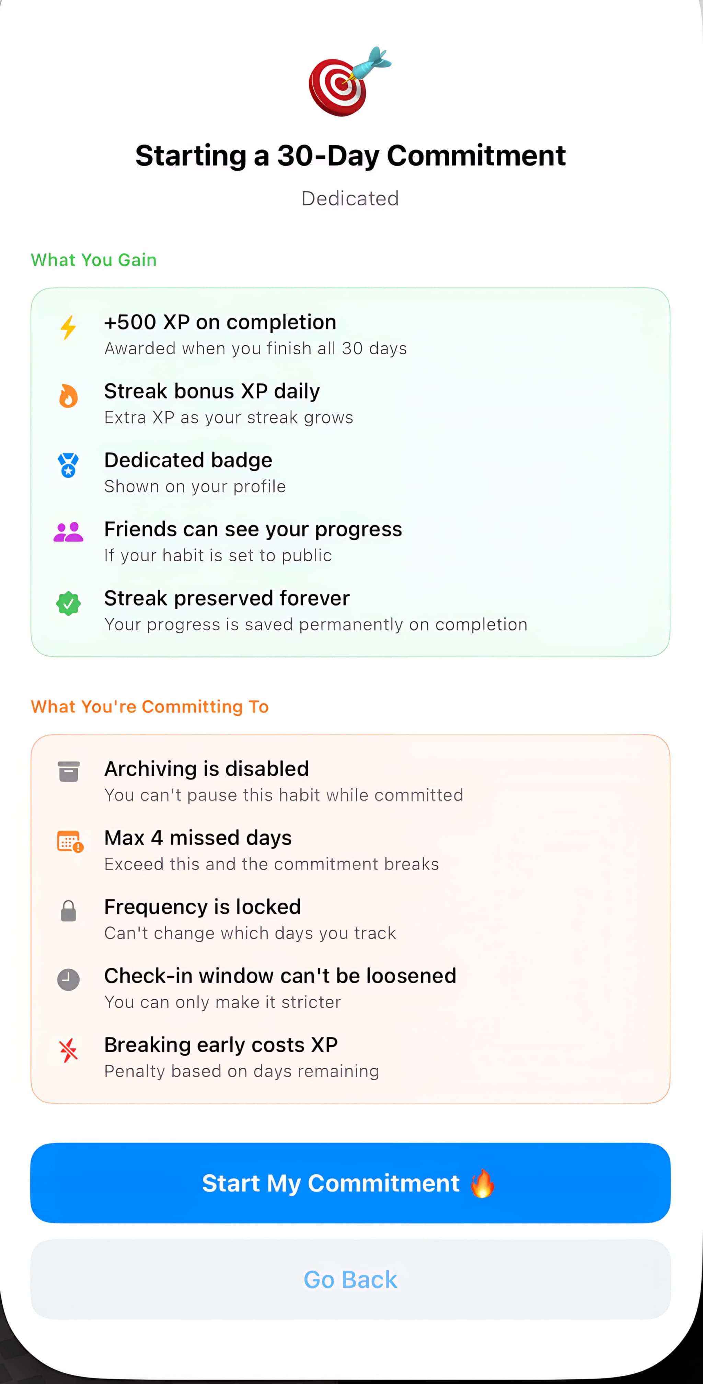Tap the orange flame streak icon
Image resolution: width=703 pixels, height=1384 pixels.
coord(68,396)
